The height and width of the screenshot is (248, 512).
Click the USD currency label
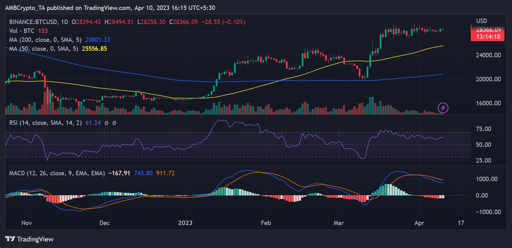[x=481, y=21]
